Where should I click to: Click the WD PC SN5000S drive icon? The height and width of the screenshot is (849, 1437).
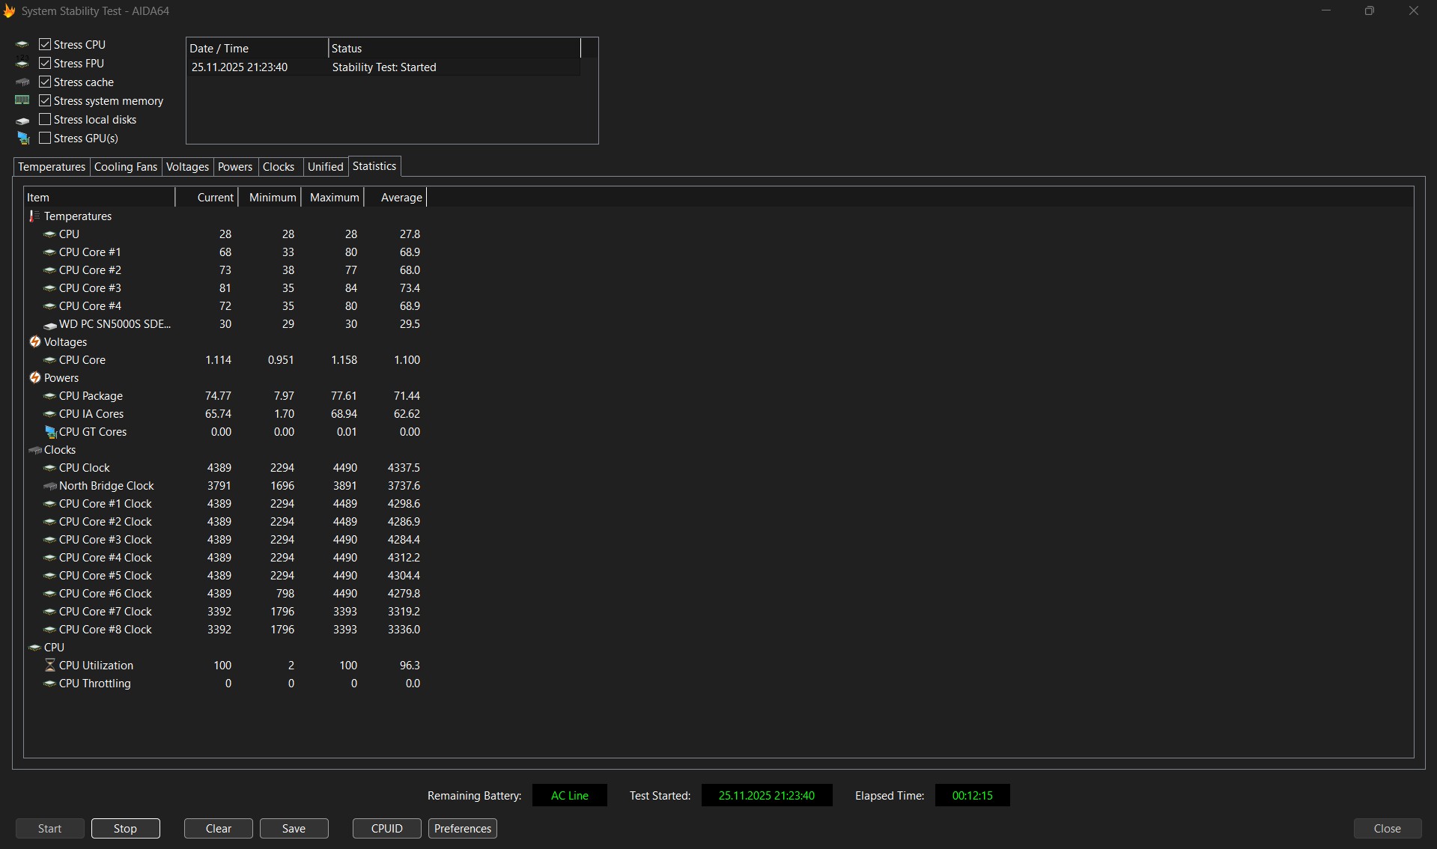coord(49,325)
